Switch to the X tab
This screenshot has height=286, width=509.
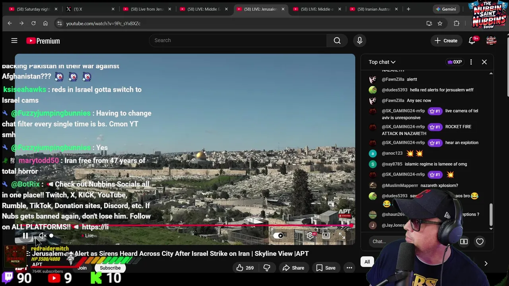(90, 9)
